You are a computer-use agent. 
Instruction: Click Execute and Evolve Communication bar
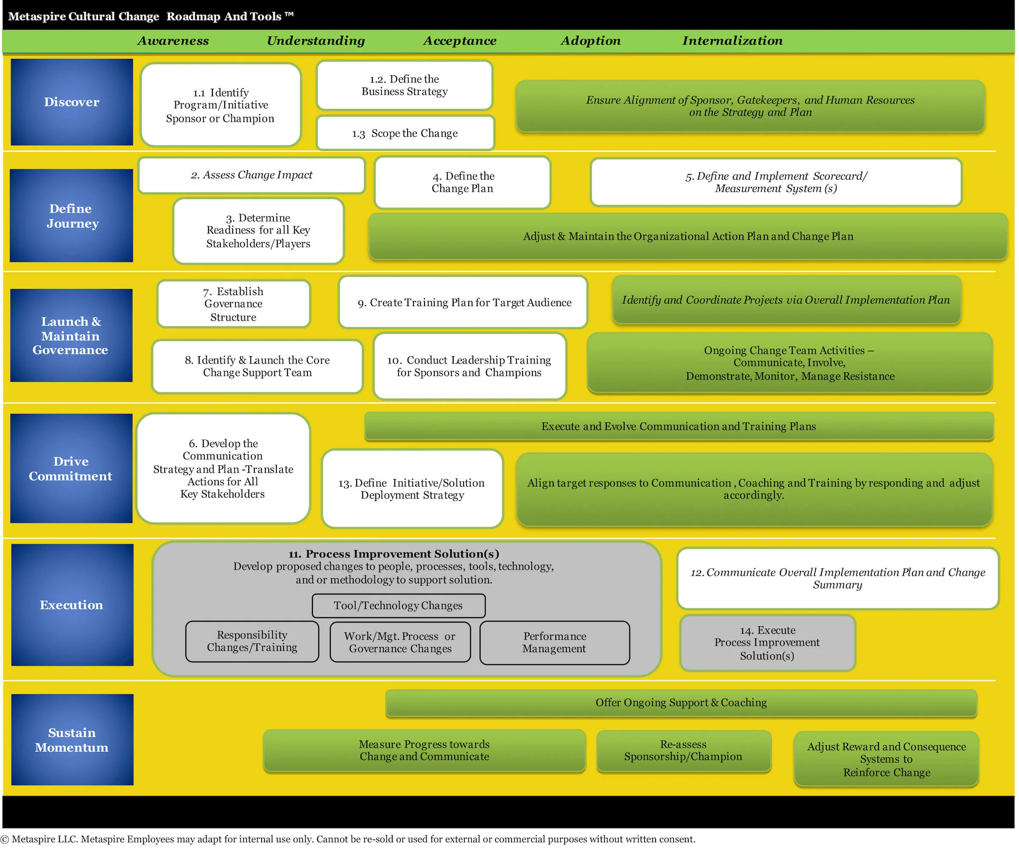(x=679, y=426)
